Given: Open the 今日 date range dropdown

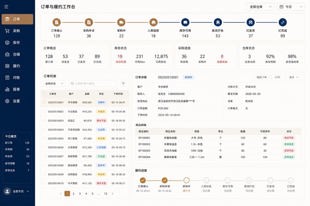Looking at the screenshot, I should coord(291,7).
